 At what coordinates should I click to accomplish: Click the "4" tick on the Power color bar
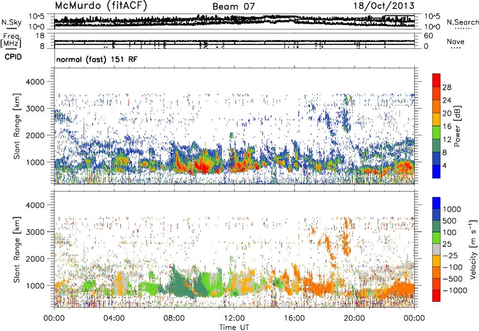(444, 166)
